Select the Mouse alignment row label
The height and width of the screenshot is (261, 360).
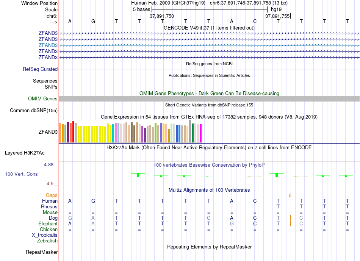tap(50, 213)
